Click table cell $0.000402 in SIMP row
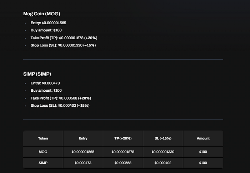This screenshot has width=250, height=173. [x=163, y=163]
